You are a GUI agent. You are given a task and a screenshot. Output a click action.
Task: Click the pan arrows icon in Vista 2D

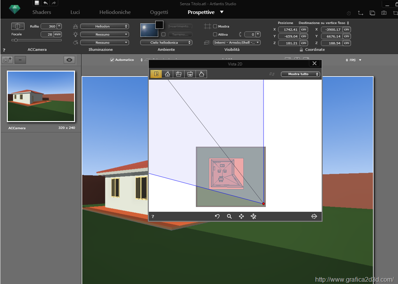[x=241, y=217]
